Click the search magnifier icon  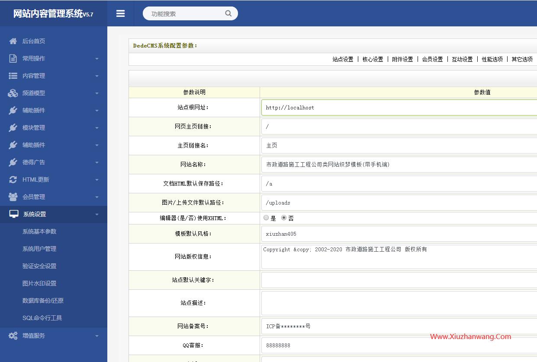click(x=228, y=13)
